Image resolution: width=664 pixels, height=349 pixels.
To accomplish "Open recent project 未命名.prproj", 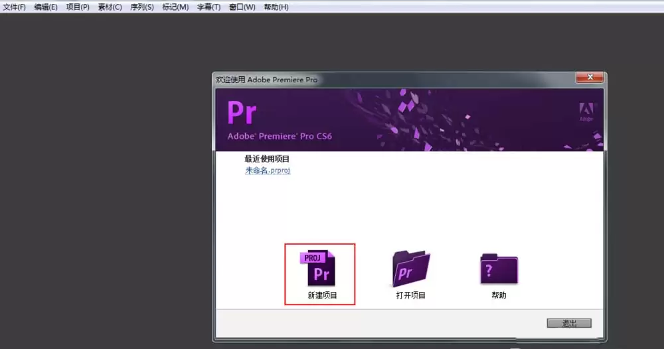I will pos(268,171).
